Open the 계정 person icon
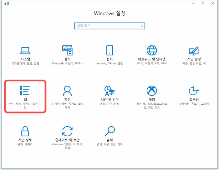This screenshot has width=219, height=170. [67, 91]
